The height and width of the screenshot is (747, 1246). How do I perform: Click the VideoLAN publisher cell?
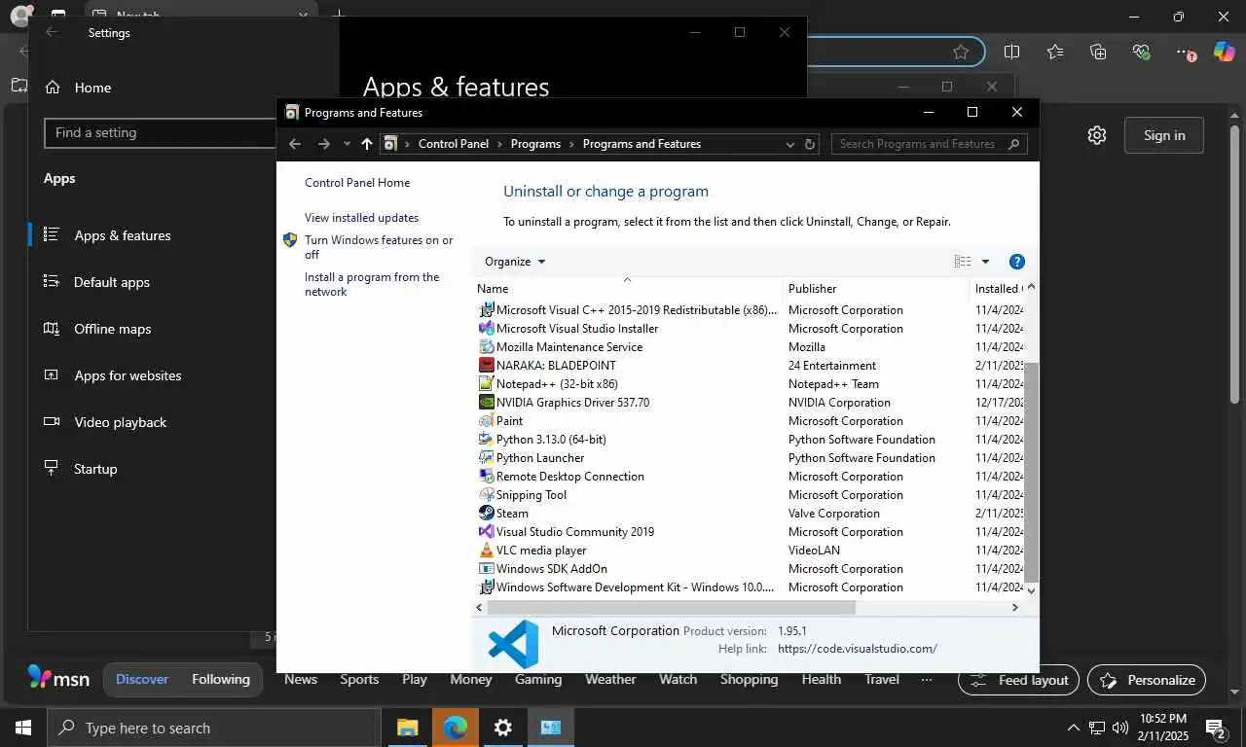pos(814,551)
